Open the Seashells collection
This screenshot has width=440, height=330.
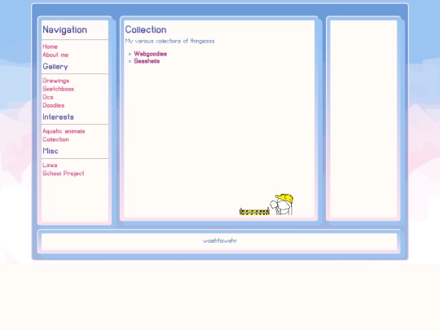[147, 61]
